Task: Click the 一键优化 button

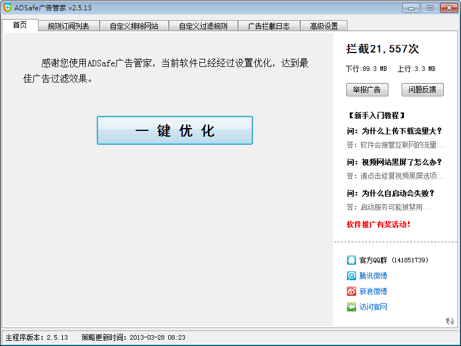Action: point(175,130)
